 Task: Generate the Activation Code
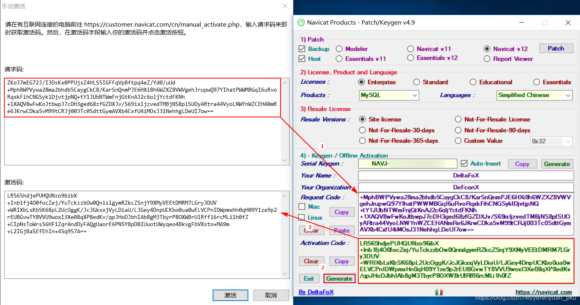(x=339, y=278)
